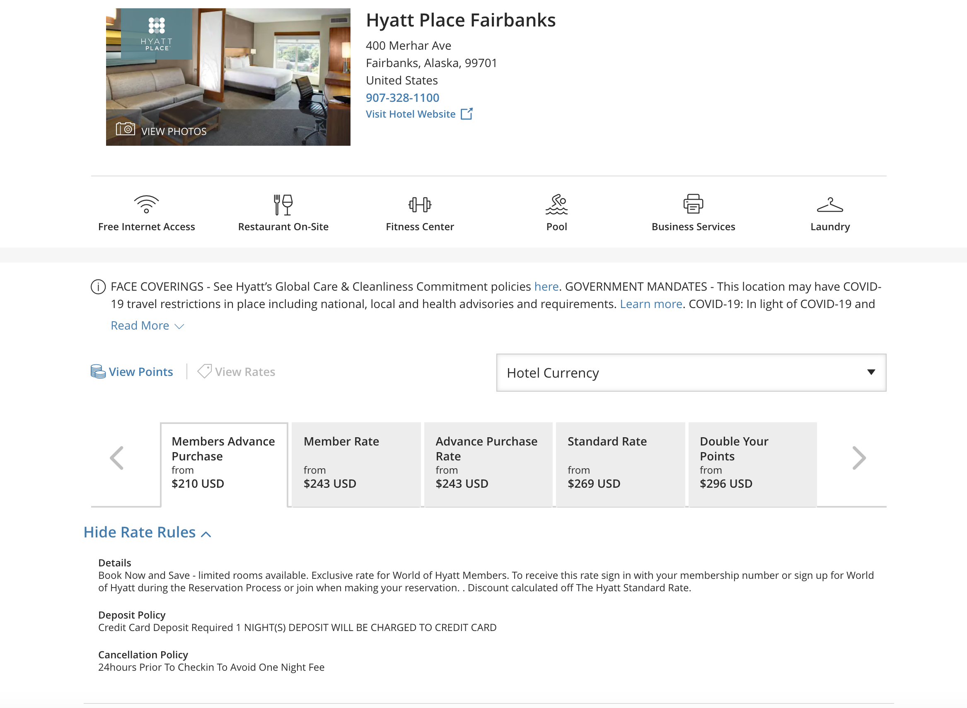Click the Restaurant On-Site icon
Screen dimensions: 967x708
[283, 205]
